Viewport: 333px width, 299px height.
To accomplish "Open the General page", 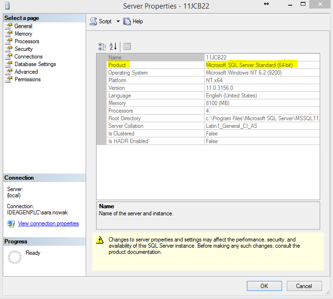I will (23, 26).
